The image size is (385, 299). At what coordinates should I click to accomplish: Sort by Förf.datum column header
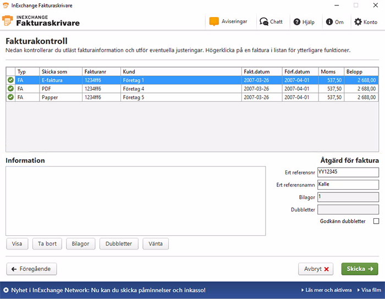(x=300, y=71)
